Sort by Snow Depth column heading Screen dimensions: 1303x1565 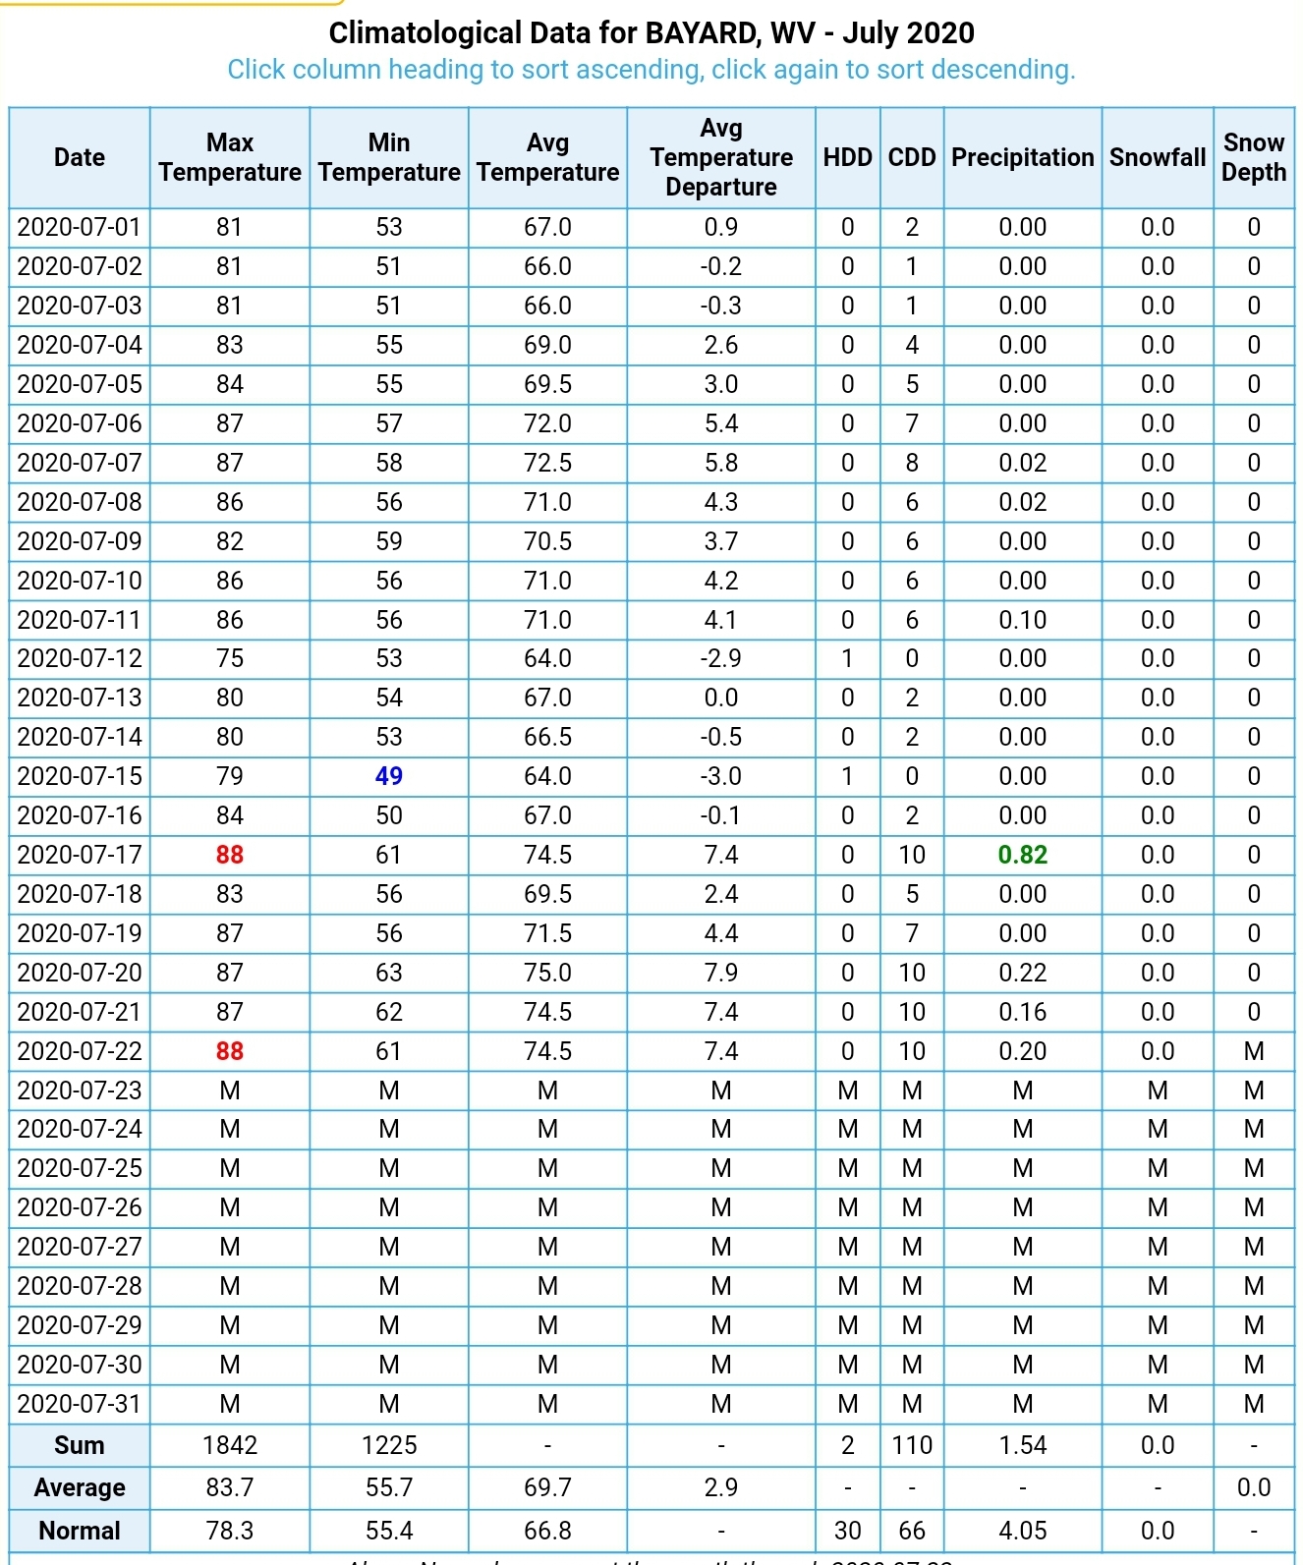click(x=1253, y=157)
